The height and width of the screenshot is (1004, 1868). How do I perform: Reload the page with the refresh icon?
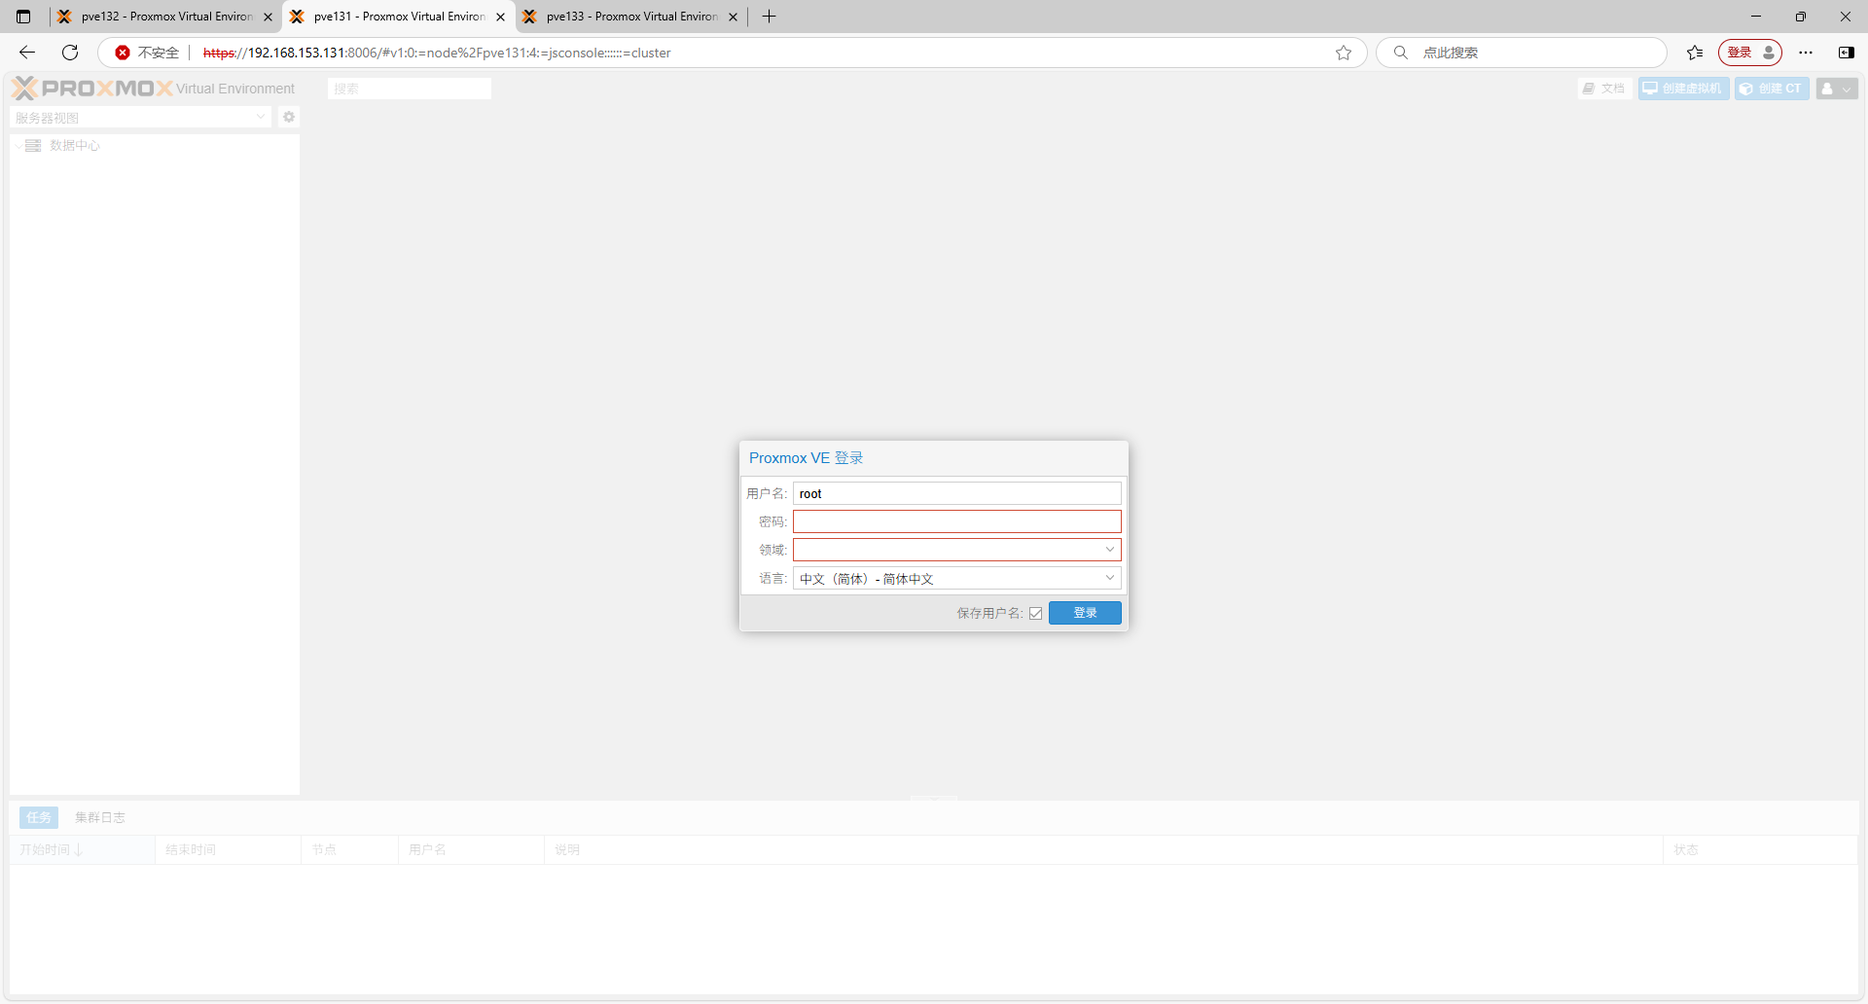70,53
